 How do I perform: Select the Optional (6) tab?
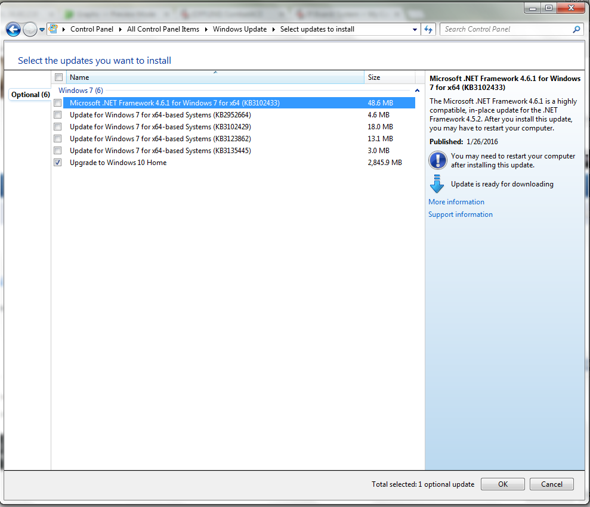tap(30, 95)
